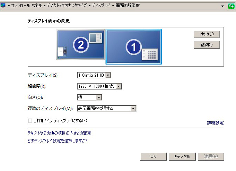Click the 検出(C) detect button
This screenshot has width=236, height=171.
tap(207, 34)
